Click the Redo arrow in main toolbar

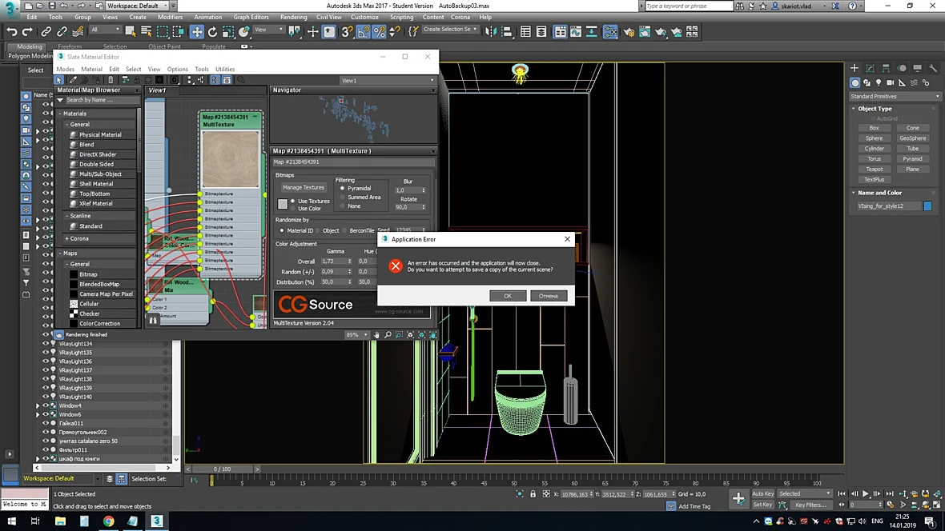tap(27, 31)
